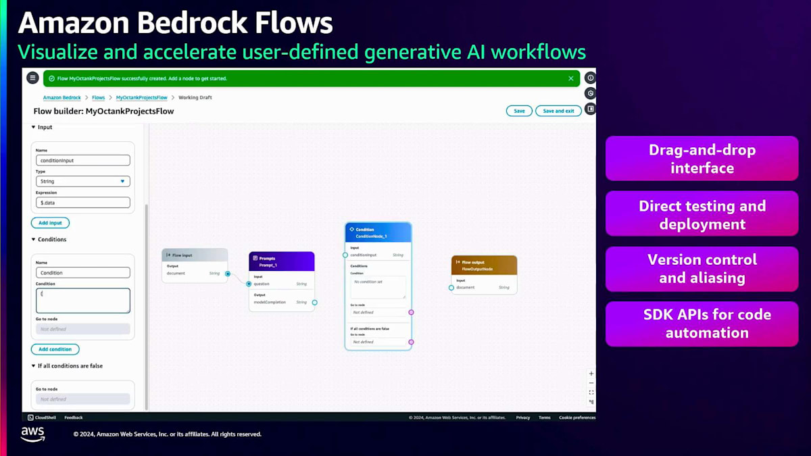Open the Privacy link in footer
This screenshot has width=811, height=456.
pos(523,417)
